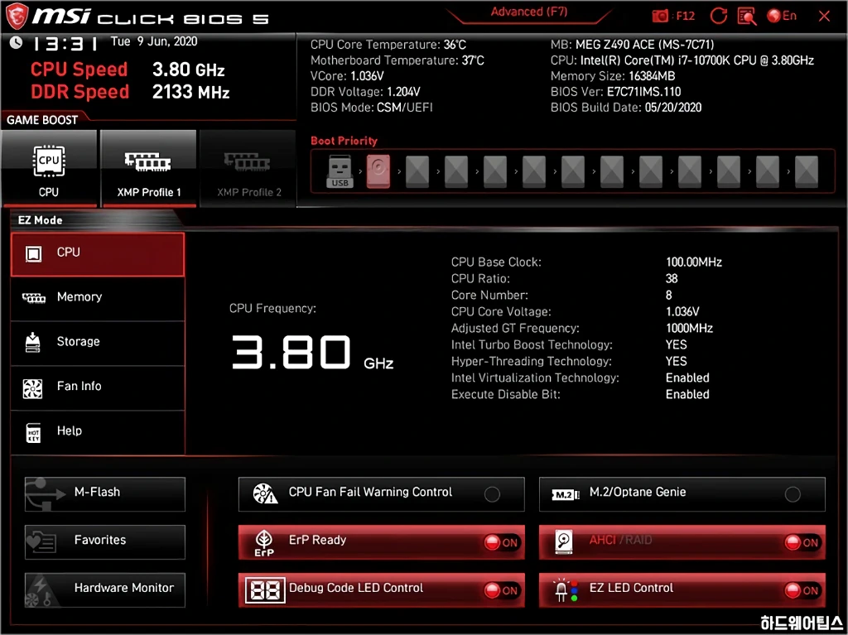Click the hot key icon next to Help

point(33,433)
